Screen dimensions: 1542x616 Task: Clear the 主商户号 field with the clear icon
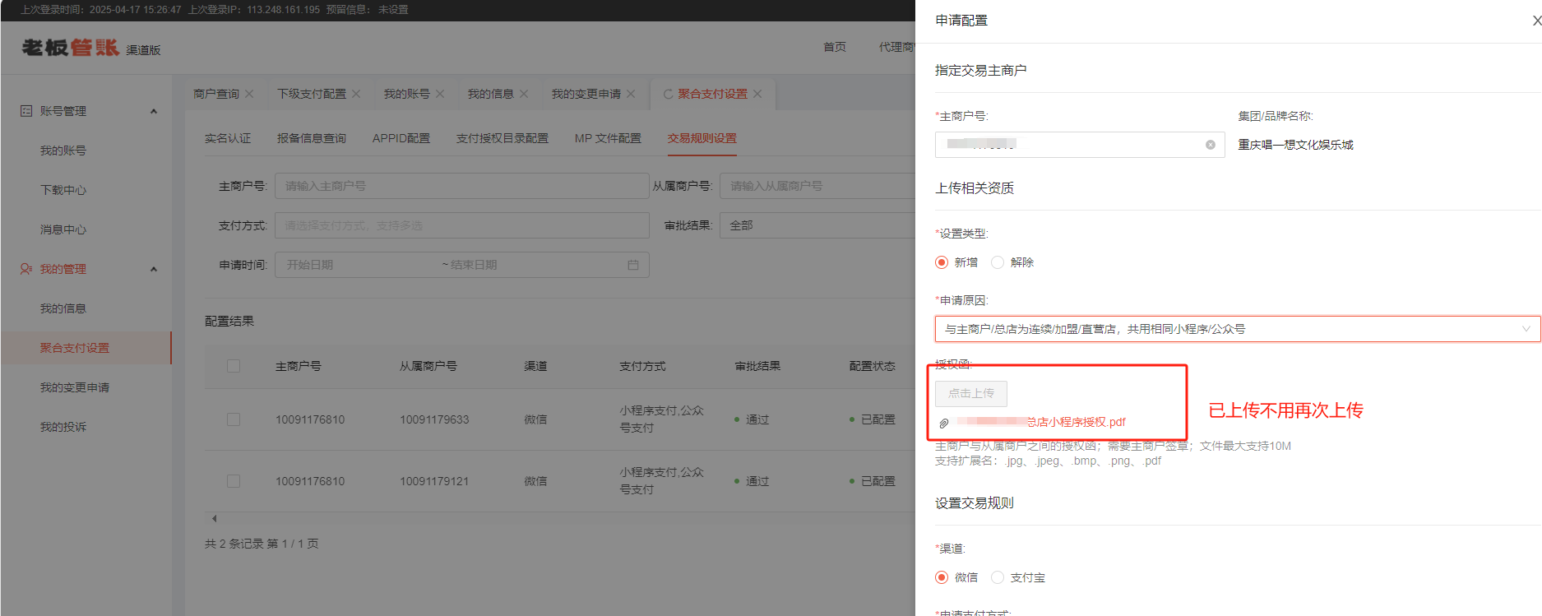tap(1211, 145)
